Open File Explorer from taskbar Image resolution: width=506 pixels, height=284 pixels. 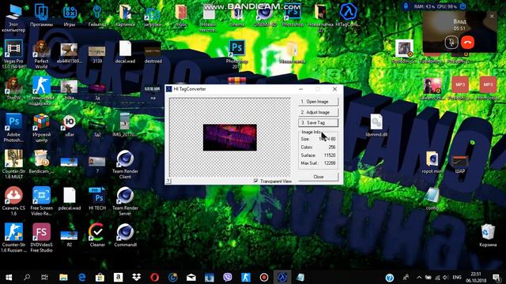63,277
